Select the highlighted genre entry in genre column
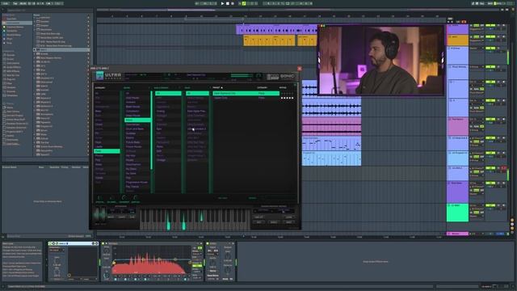The width and height of the screenshot is (517, 291). 137,120
